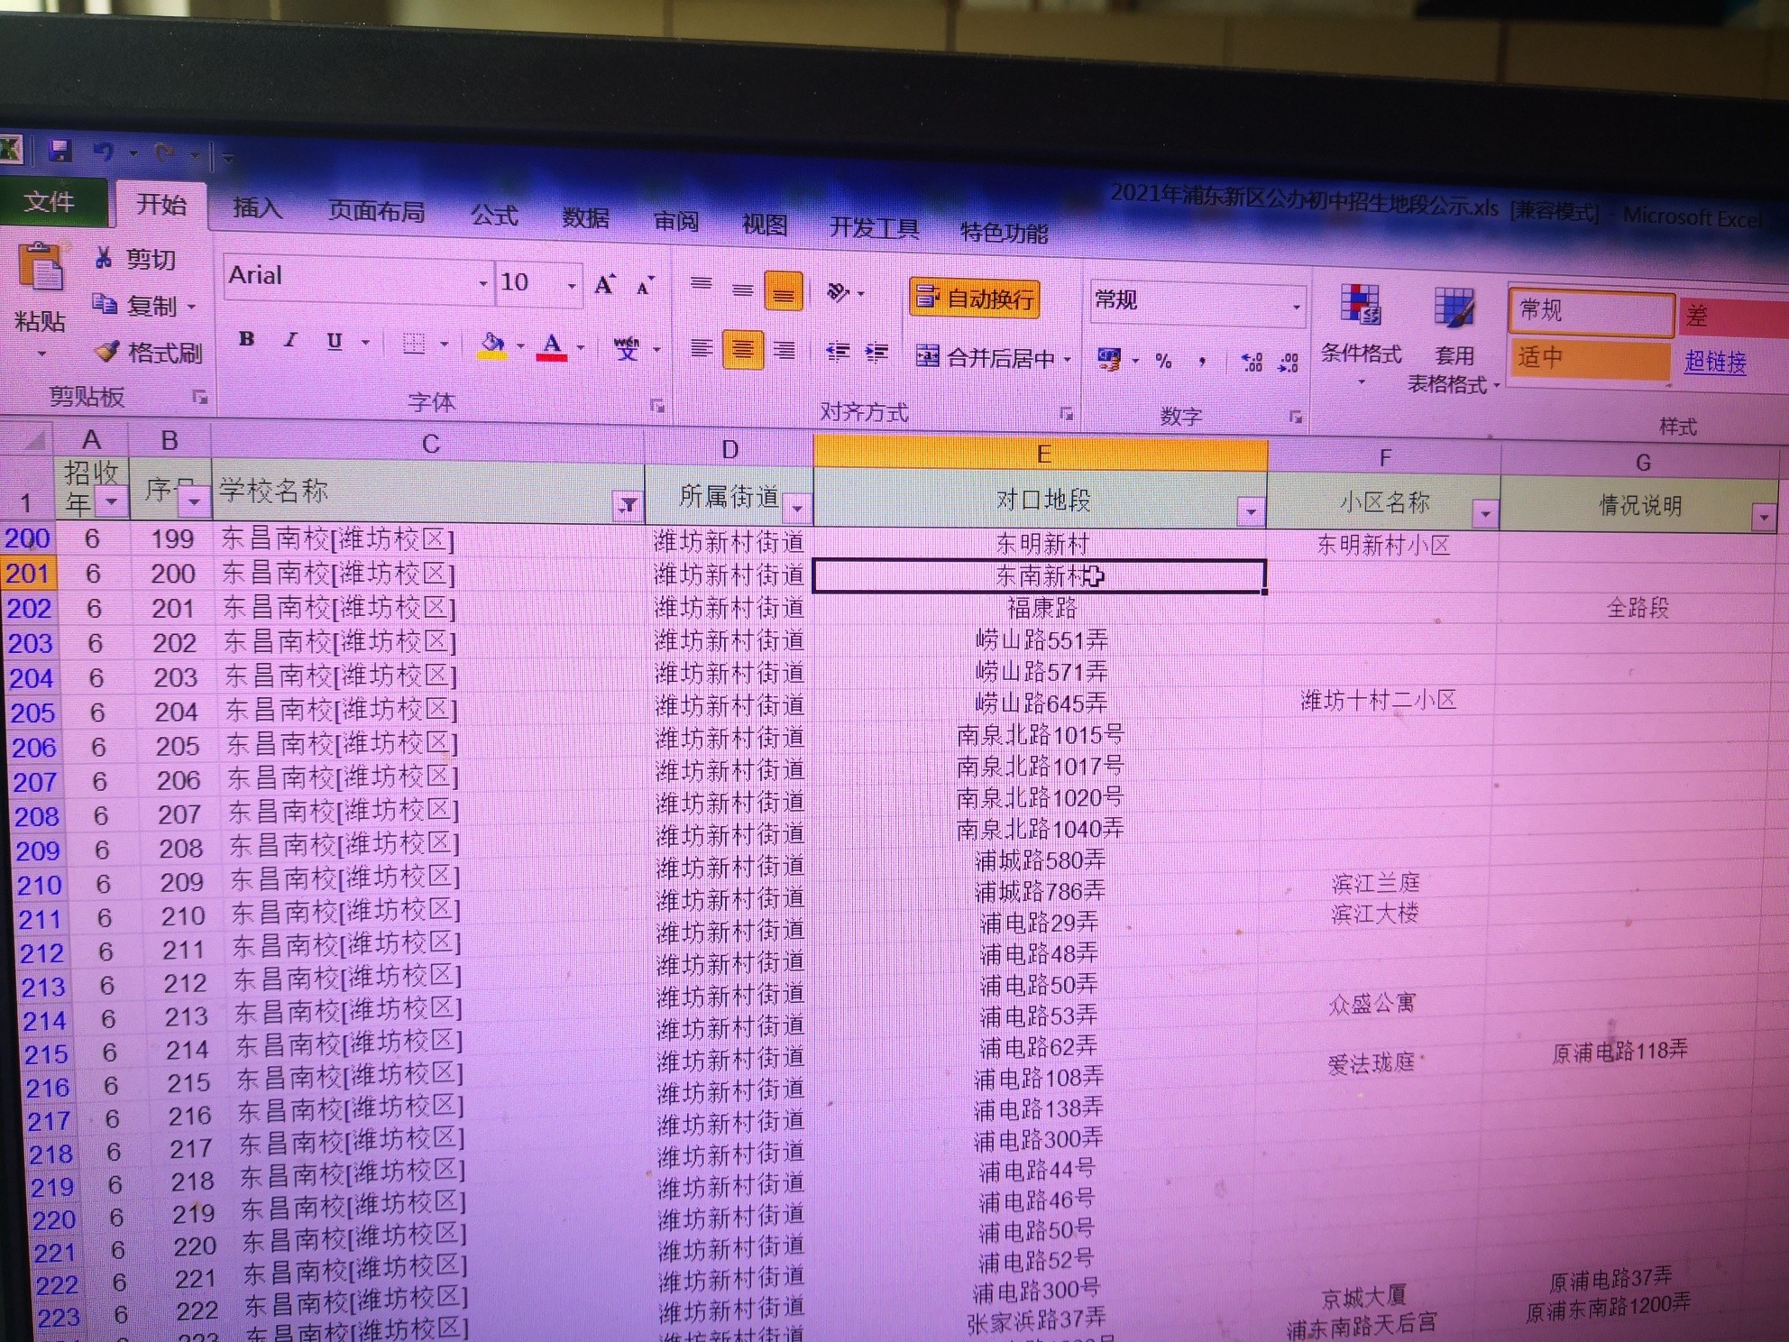
Task: Open the 常规 number format dropdown
Action: (x=1296, y=308)
